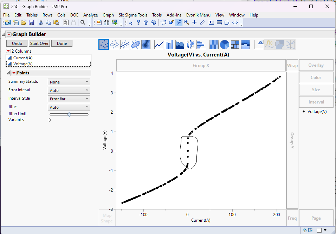Select the Box Plot element icon
This screenshot has width=336, height=234.
190,45
